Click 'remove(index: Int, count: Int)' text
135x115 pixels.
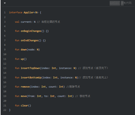[x=43, y=87]
